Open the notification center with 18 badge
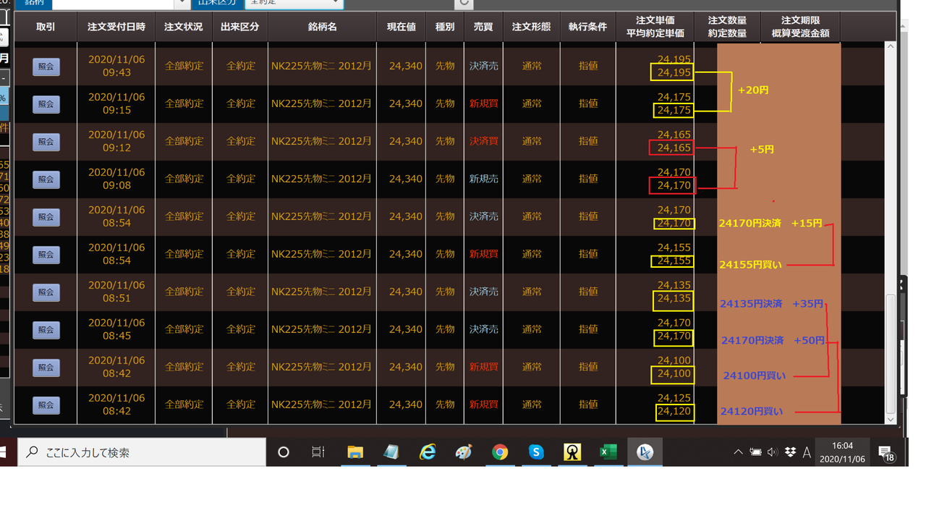 885,453
